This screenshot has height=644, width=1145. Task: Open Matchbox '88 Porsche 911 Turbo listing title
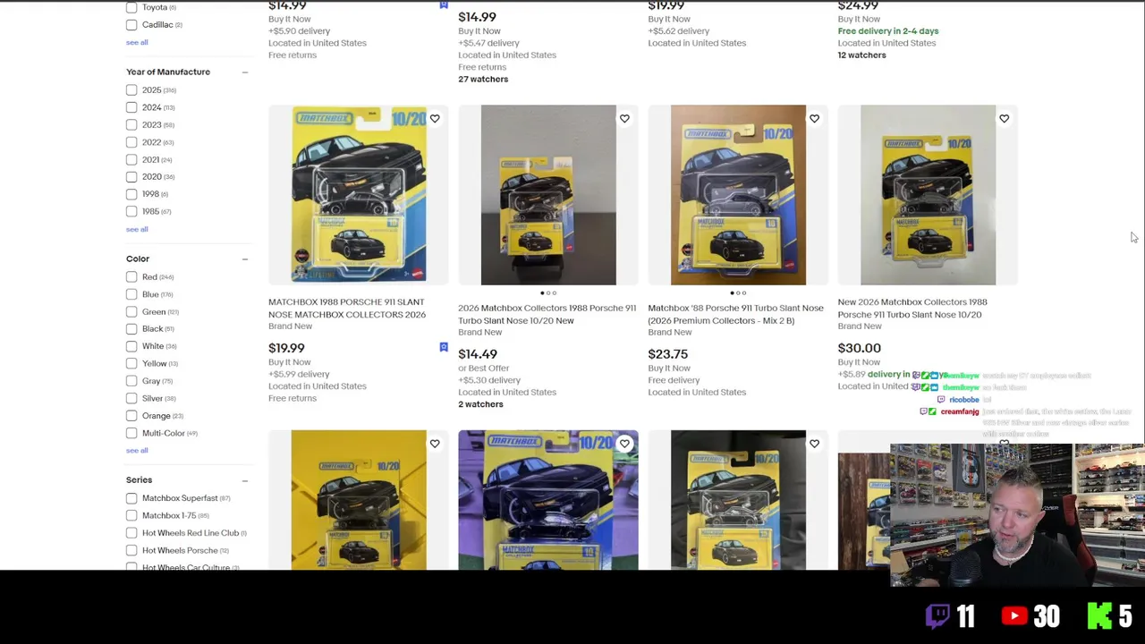pyautogui.click(x=735, y=314)
